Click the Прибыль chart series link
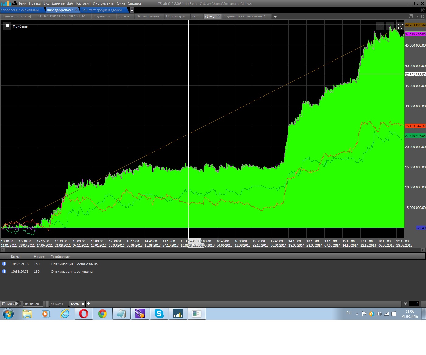426x355 pixels. 20,27
